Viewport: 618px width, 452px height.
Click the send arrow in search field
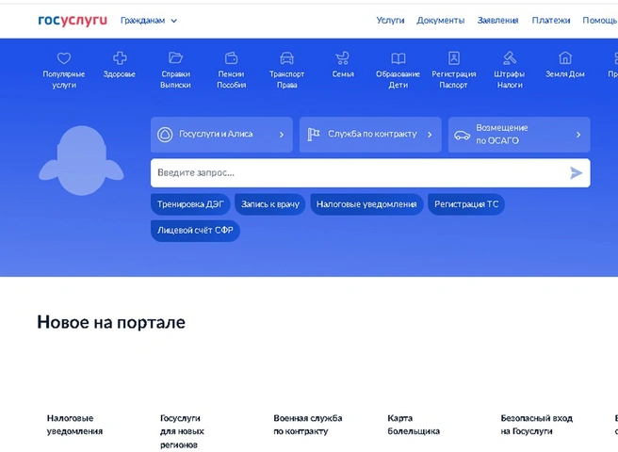[x=576, y=173]
